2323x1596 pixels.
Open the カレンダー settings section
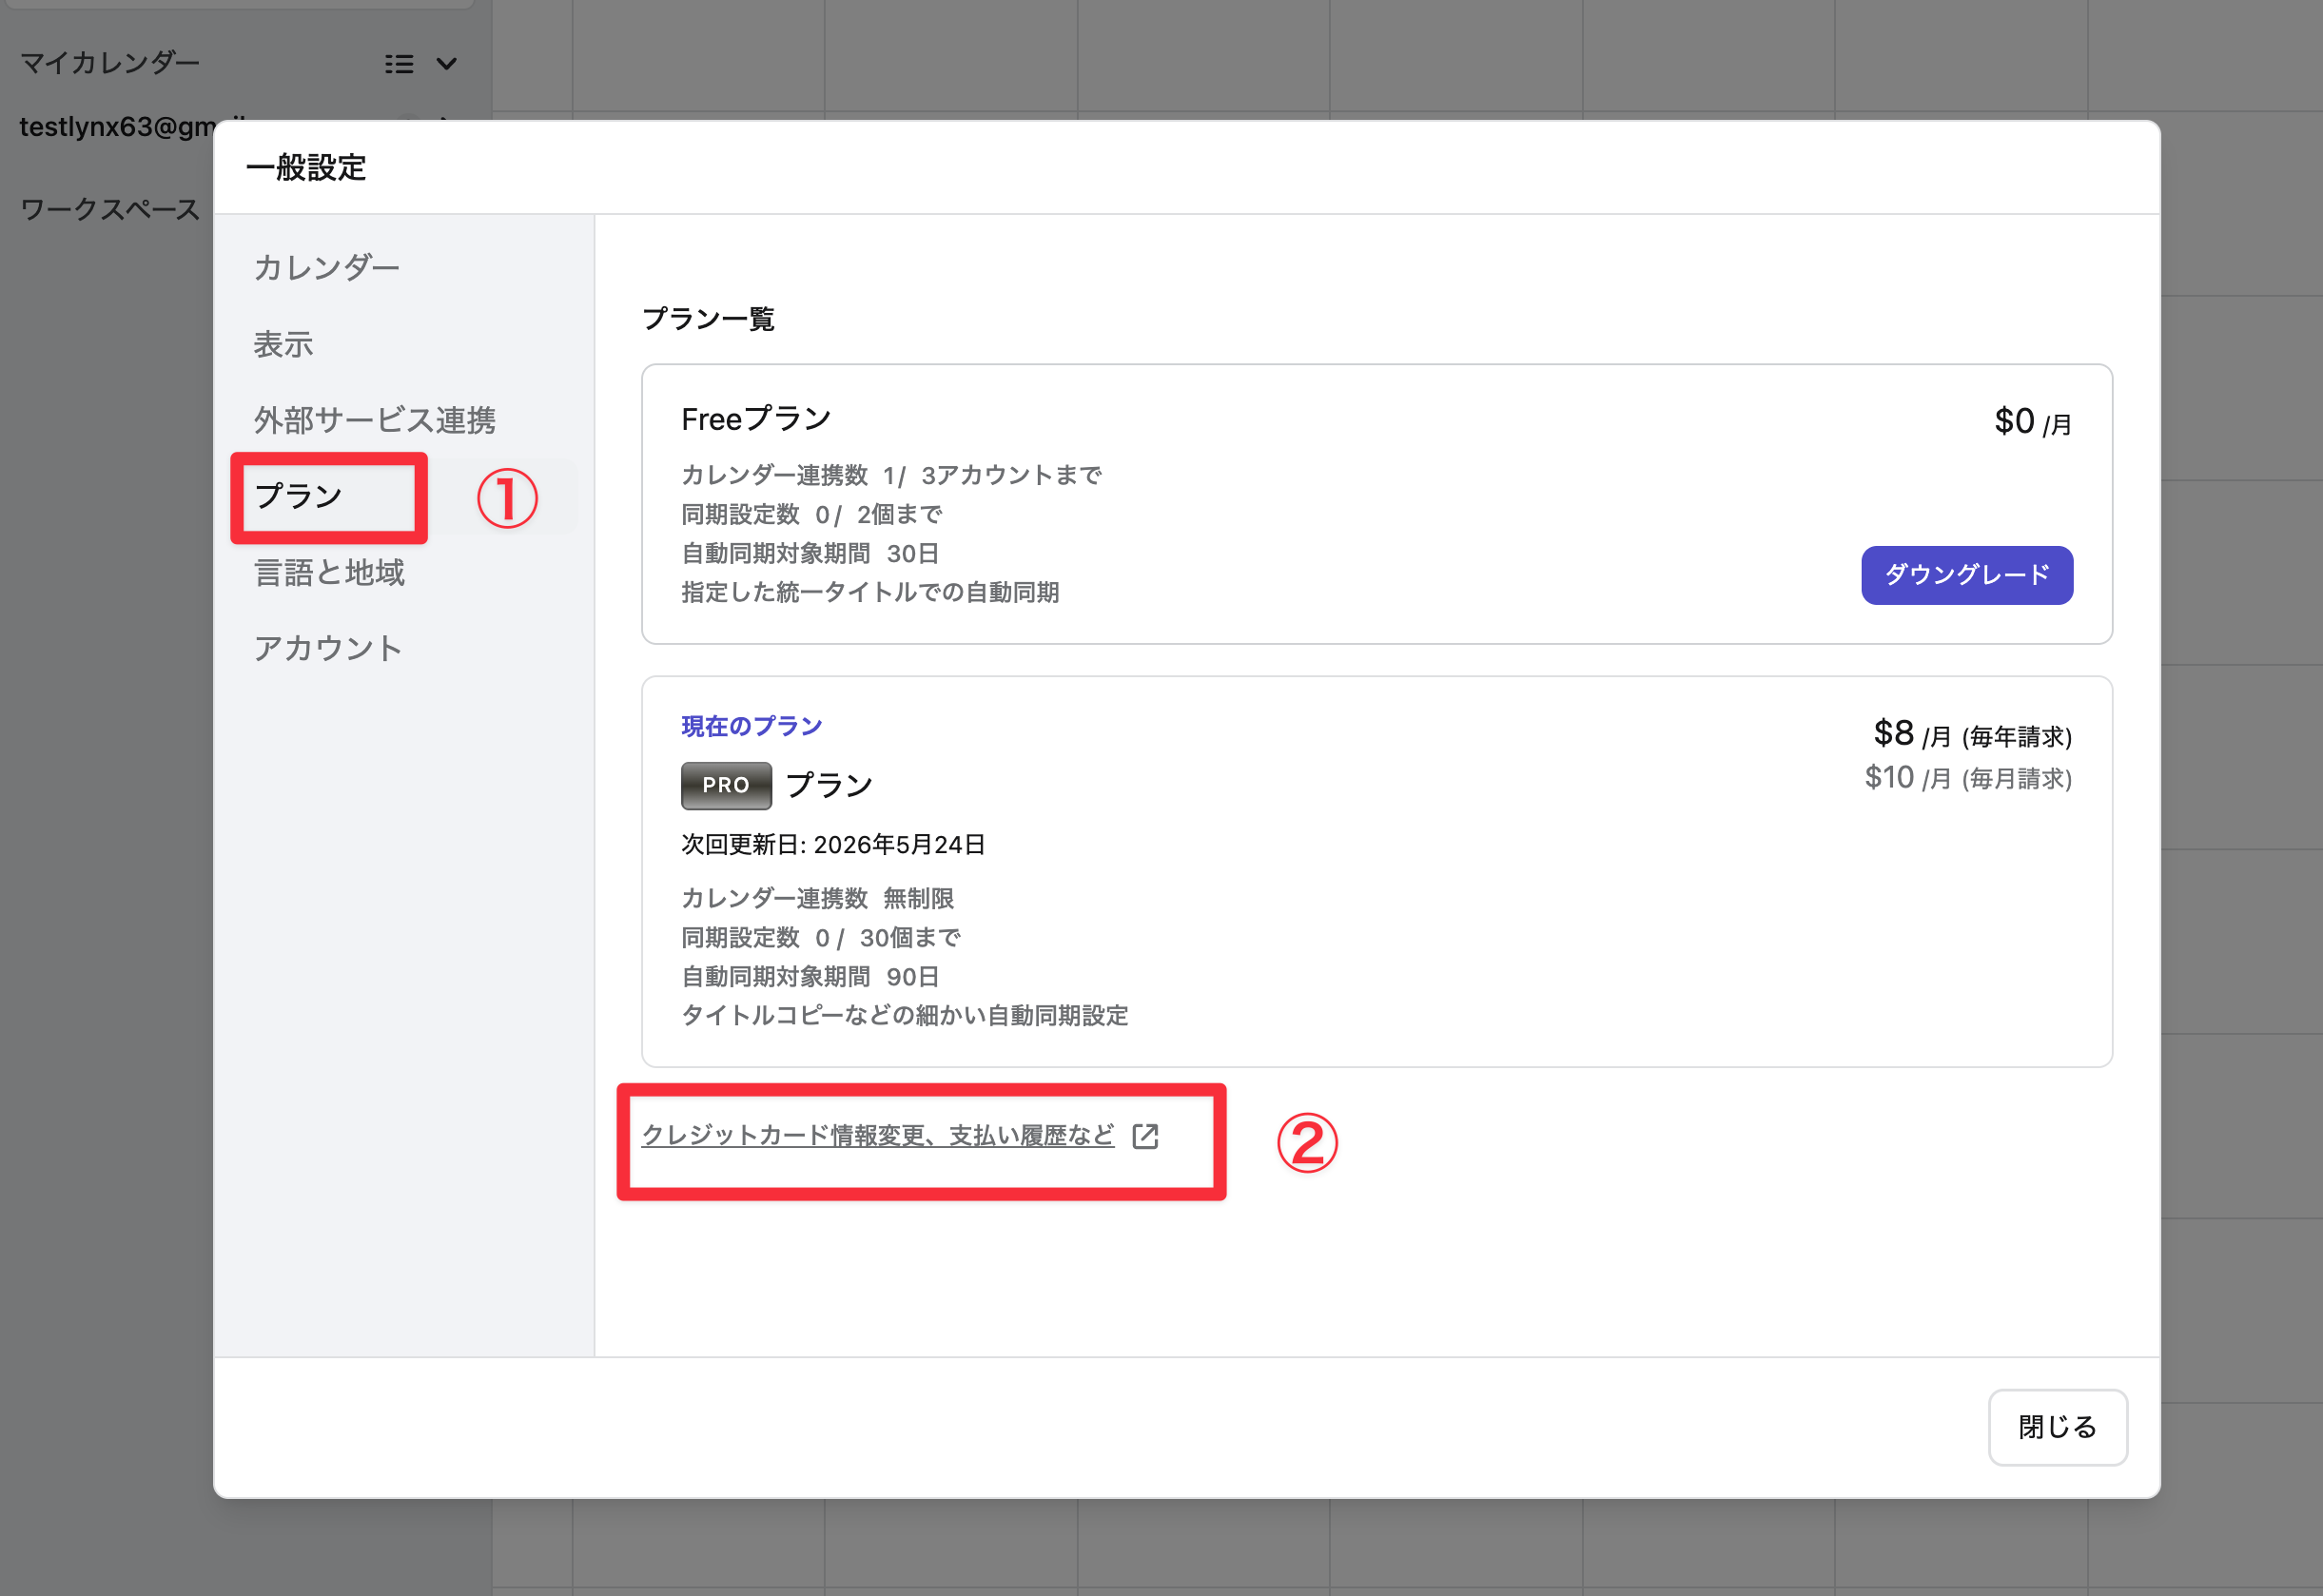click(x=327, y=268)
